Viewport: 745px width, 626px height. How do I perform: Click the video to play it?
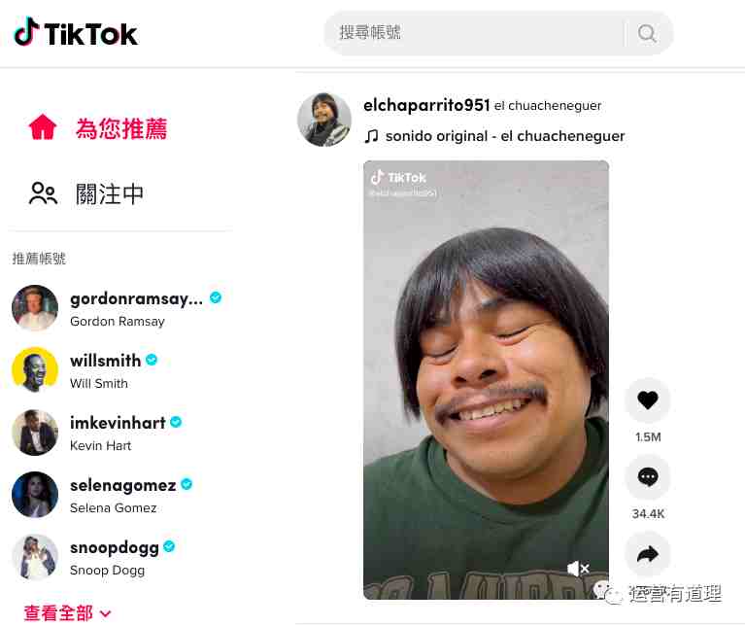[486, 380]
